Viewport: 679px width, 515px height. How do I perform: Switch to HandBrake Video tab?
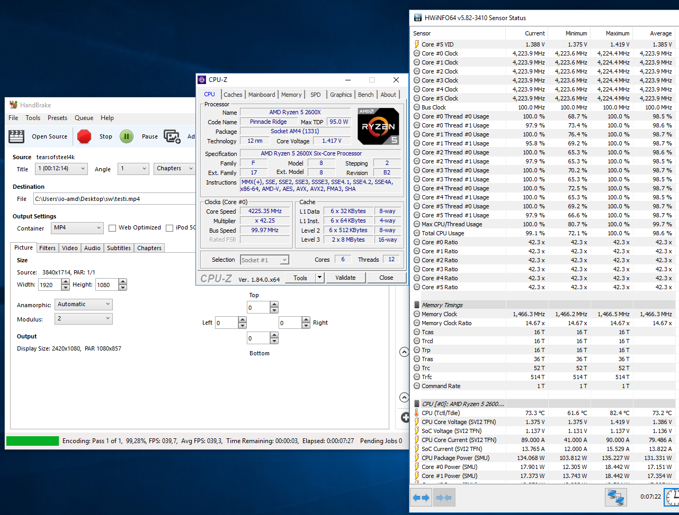[70, 248]
